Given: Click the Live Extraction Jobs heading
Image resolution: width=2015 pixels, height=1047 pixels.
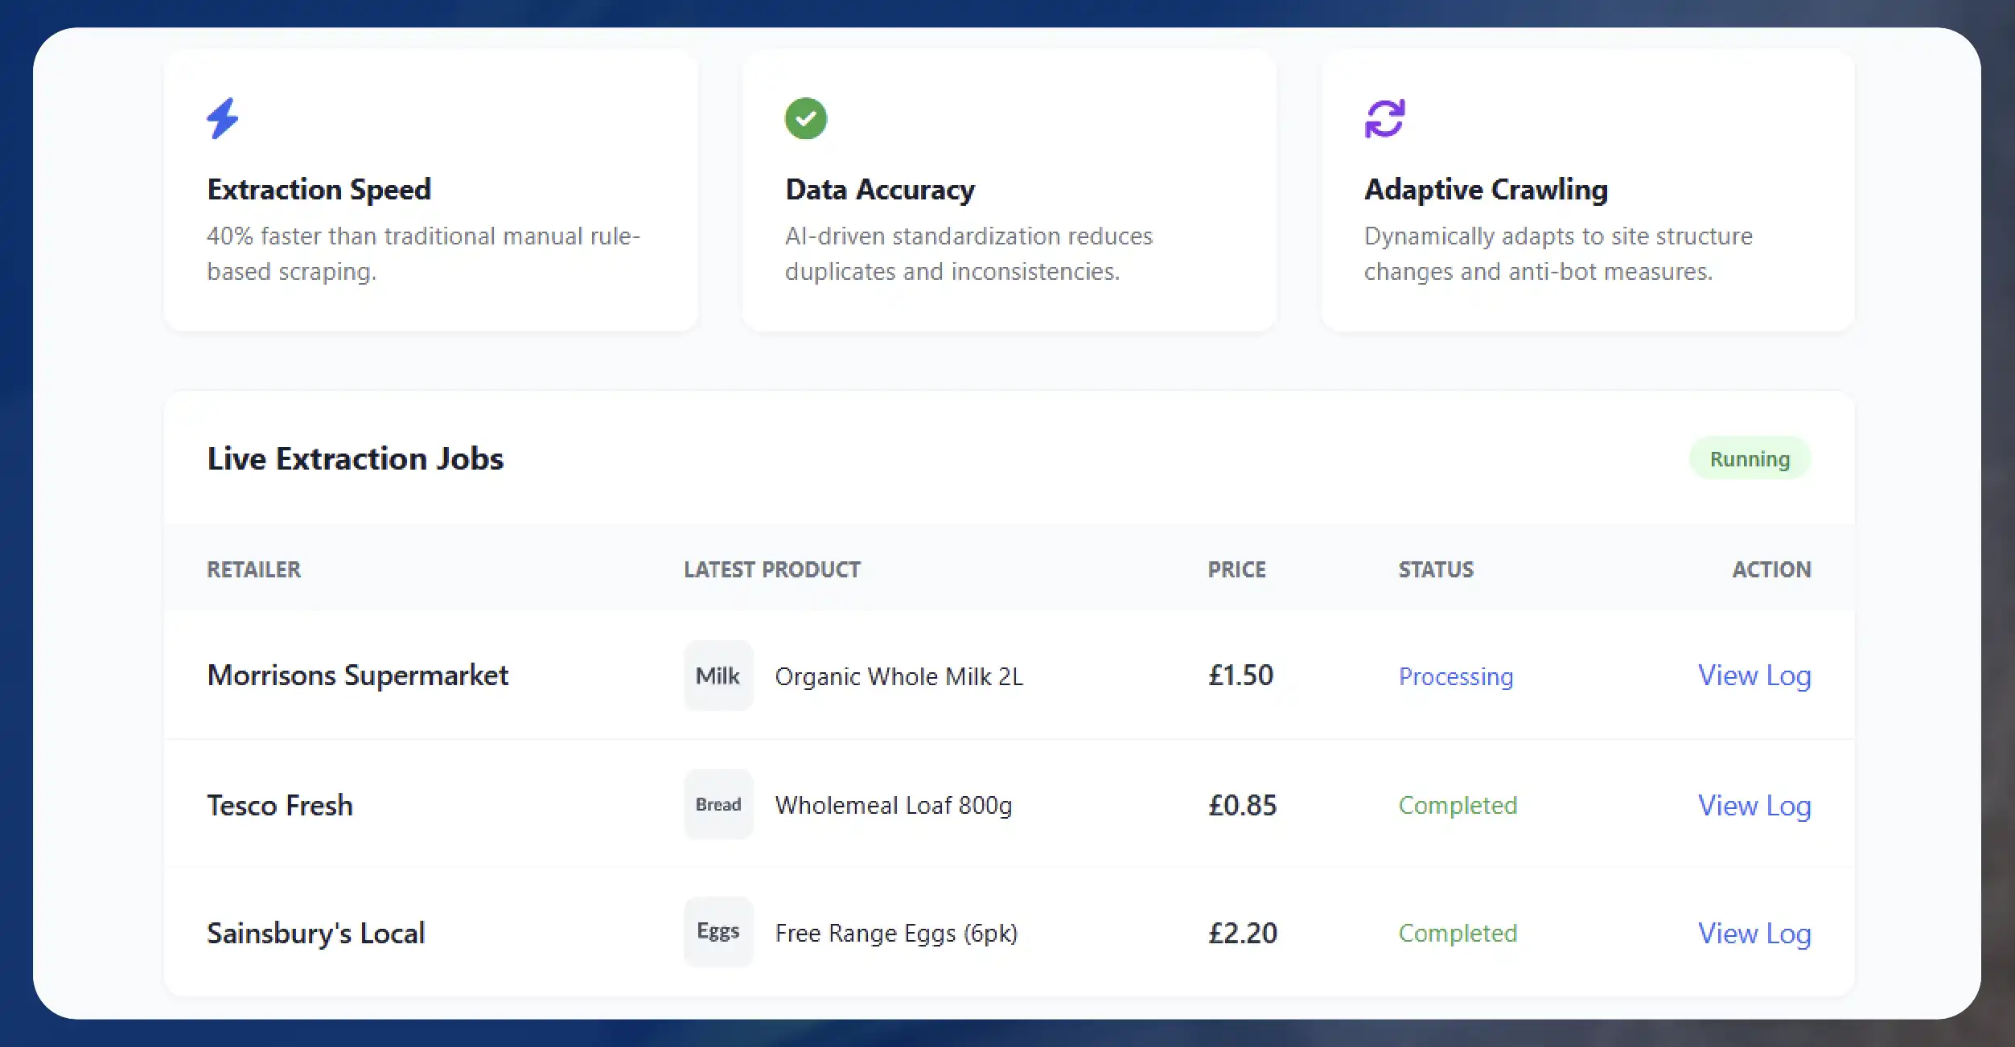Looking at the screenshot, I should tap(355, 458).
